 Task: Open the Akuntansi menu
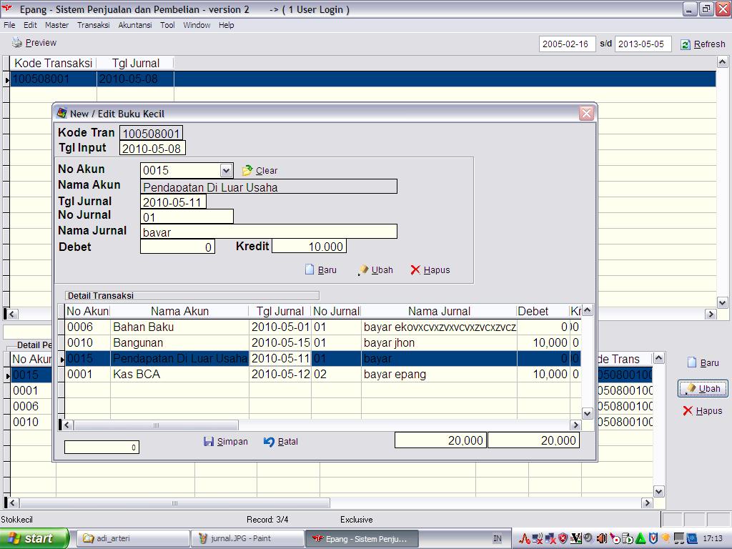(134, 25)
